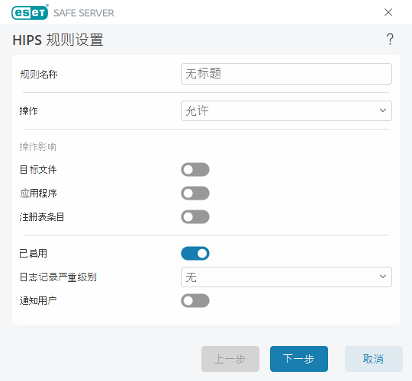Open the help question mark icon
The width and height of the screenshot is (412, 381).
[390, 40]
